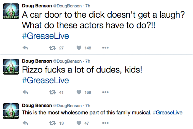The width and height of the screenshot is (193, 129).
Task: Like the car door tweet
Action: point(79,48)
